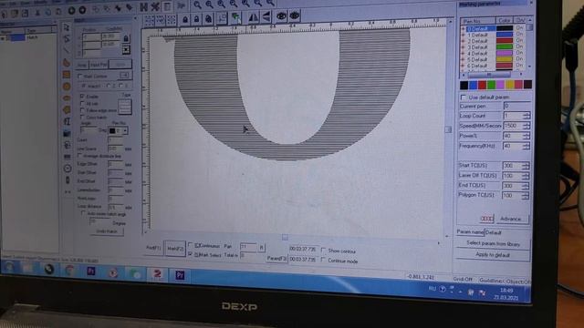
Task: Select the Polygon drawing tool
Action: 67,109
